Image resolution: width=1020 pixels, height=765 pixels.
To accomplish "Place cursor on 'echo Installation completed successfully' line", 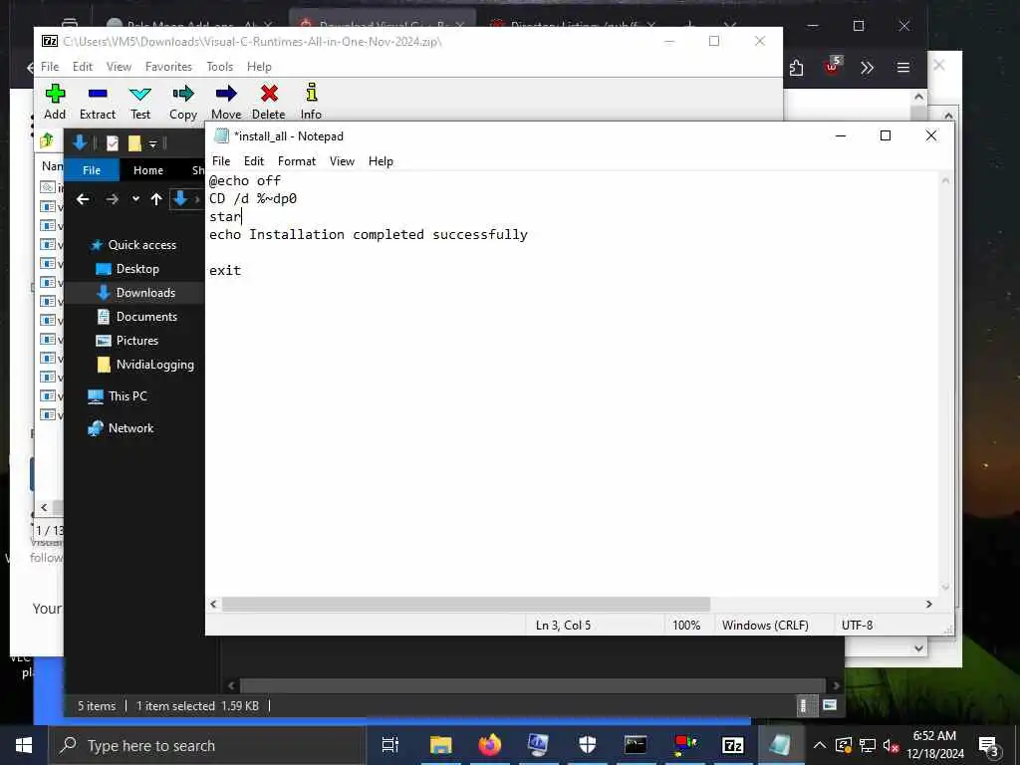I will [369, 235].
